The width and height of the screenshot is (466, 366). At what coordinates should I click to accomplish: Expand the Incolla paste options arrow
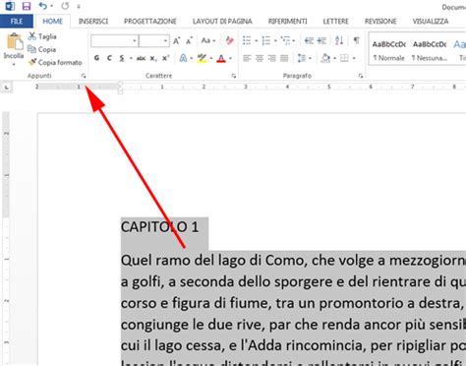14,64
